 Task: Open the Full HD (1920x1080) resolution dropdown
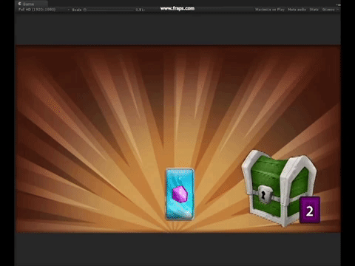pyautogui.click(x=44, y=10)
